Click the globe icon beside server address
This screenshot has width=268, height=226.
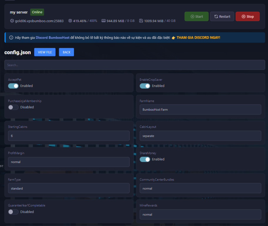pos(12,21)
